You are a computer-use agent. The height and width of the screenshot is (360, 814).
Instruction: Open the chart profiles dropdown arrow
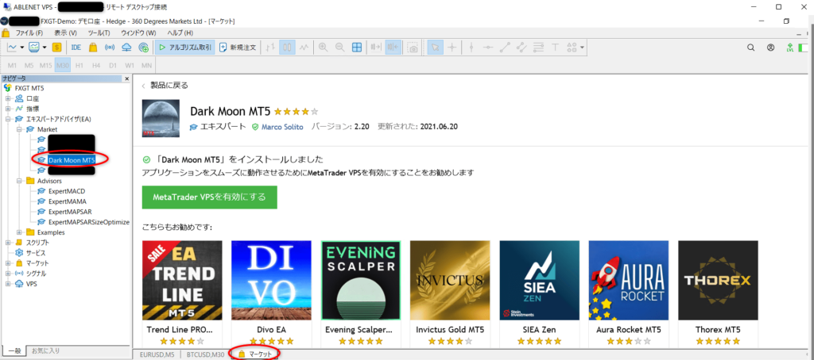pos(45,47)
